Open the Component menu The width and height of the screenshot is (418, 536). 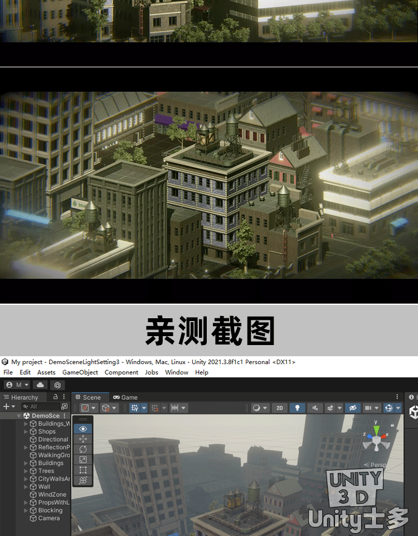click(121, 372)
